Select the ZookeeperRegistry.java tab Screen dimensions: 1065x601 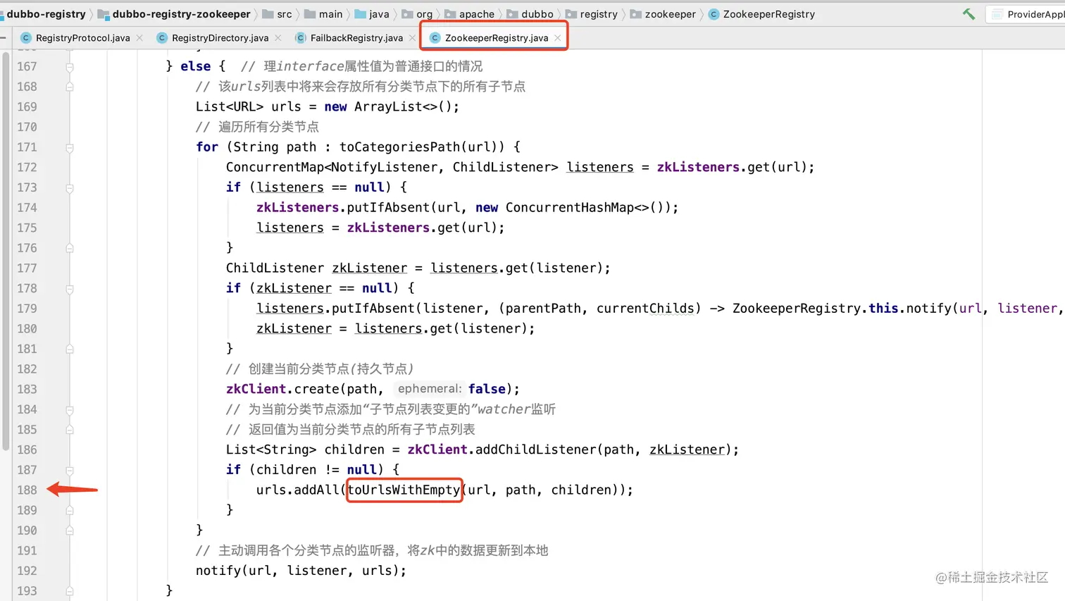tap(496, 38)
